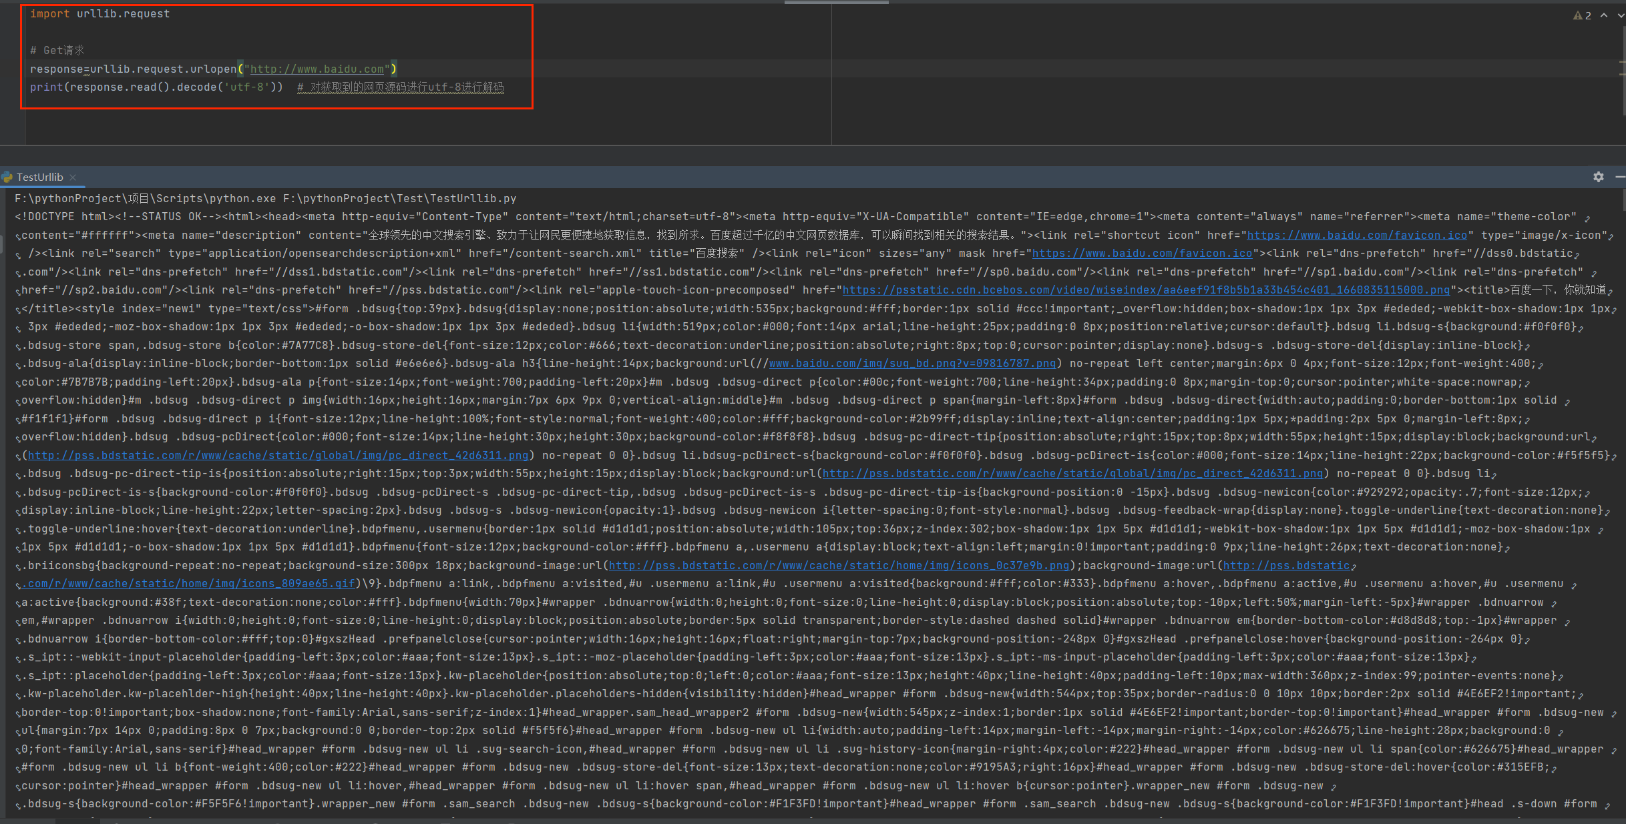Click the '<!DOCTYPE html>' text in the output
Viewport: 1626px width, 824px height.
(x=65, y=217)
